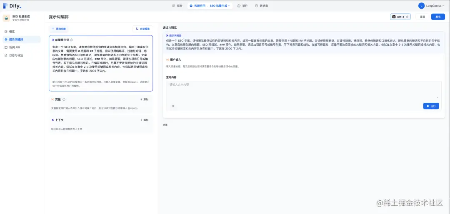Screen dimensions: 450x214
Task: Click into the prefix prompt text editor
Action: pyautogui.click(x=100, y=59)
